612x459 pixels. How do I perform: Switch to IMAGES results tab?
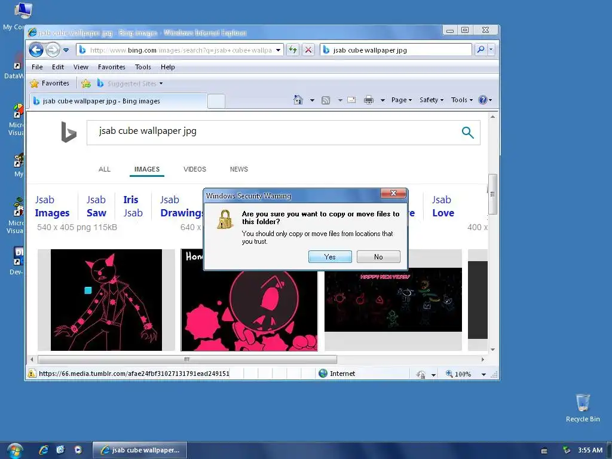click(x=147, y=169)
